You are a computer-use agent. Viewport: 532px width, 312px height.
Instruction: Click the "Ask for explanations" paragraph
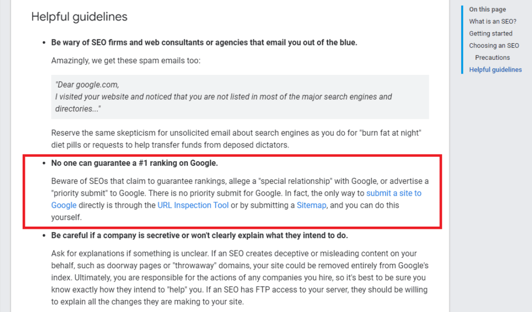240,278
